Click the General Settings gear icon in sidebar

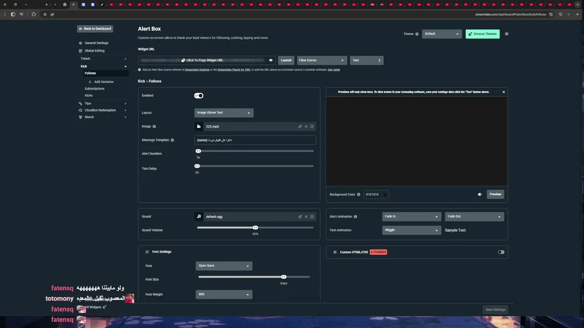pyautogui.click(x=80, y=43)
